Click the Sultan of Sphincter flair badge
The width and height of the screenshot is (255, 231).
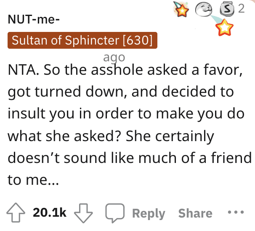click(x=82, y=41)
